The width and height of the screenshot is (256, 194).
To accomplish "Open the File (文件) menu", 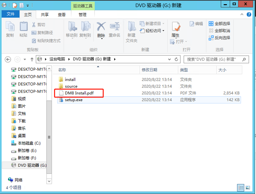I will click(11, 14).
